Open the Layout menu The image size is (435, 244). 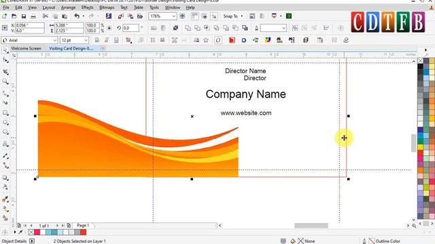point(49,7)
